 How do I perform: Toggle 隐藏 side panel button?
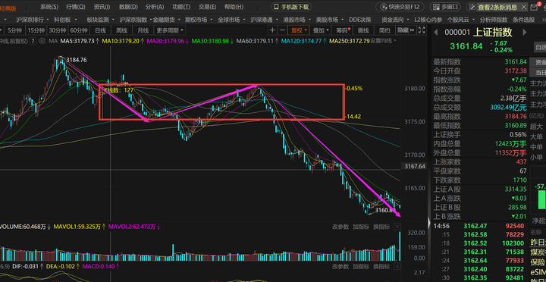tap(406, 30)
